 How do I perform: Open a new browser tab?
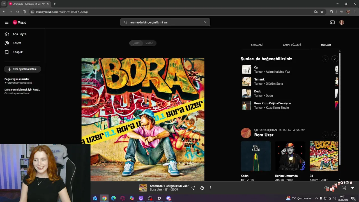click(54, 4)
